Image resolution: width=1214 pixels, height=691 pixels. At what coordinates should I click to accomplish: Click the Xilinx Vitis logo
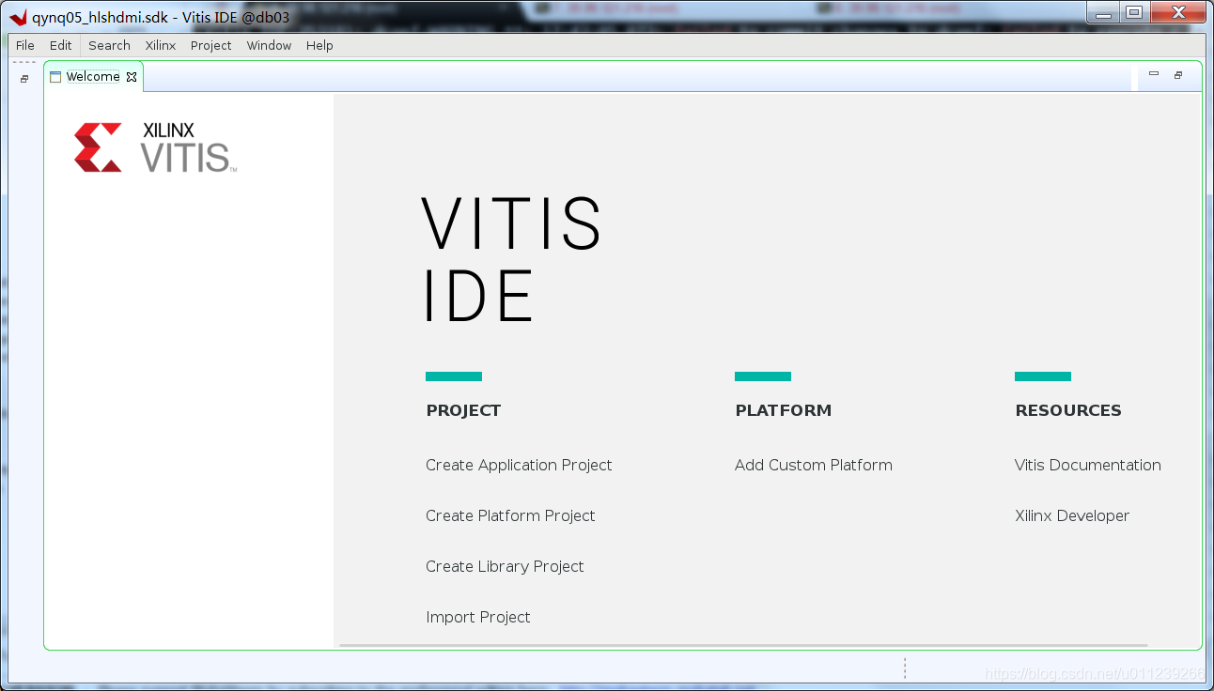click(155, 147)
